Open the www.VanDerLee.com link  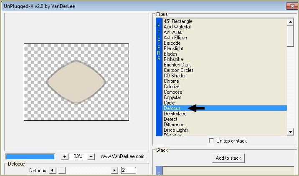coord(122,156)
